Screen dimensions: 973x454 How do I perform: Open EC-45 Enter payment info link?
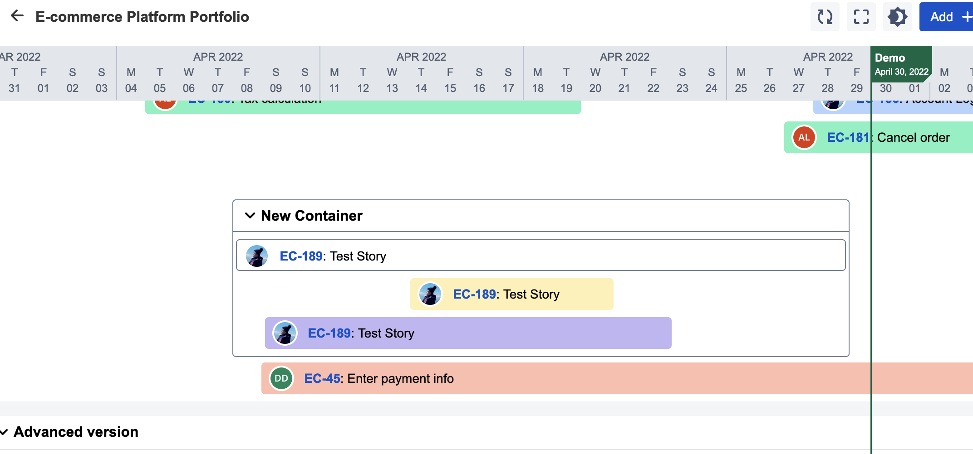click(322, 379)
